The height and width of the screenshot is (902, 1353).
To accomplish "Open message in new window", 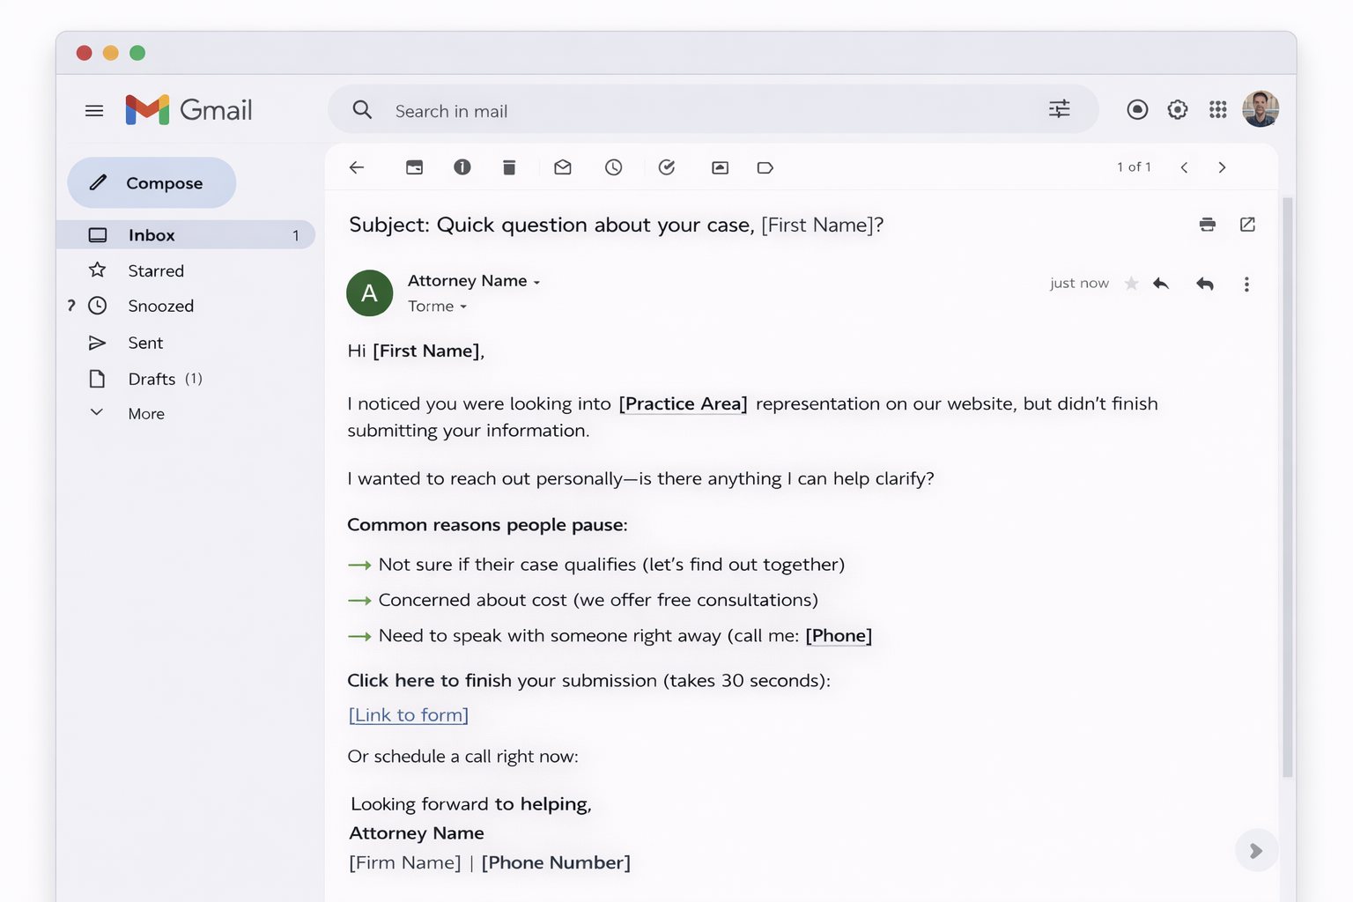I will pyautogui.click(x=1247, y=225).
